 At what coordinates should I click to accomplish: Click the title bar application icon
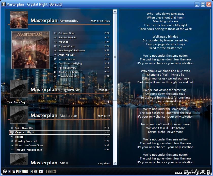[x=4, y=4]
